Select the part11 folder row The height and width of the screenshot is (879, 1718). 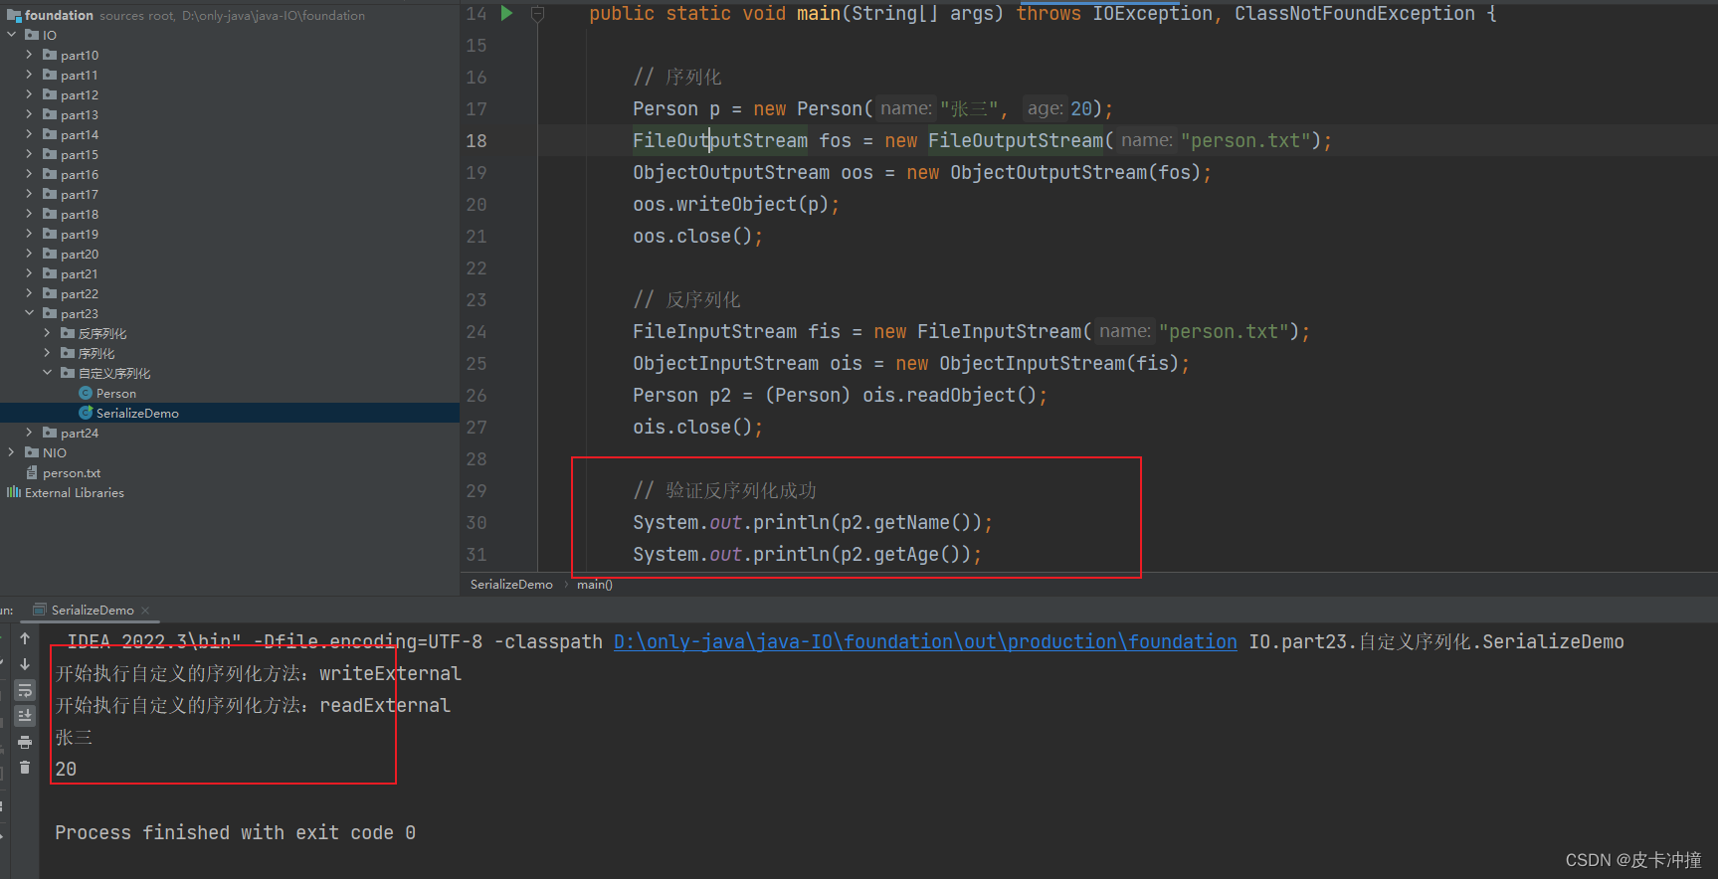[x=230, y=75]
